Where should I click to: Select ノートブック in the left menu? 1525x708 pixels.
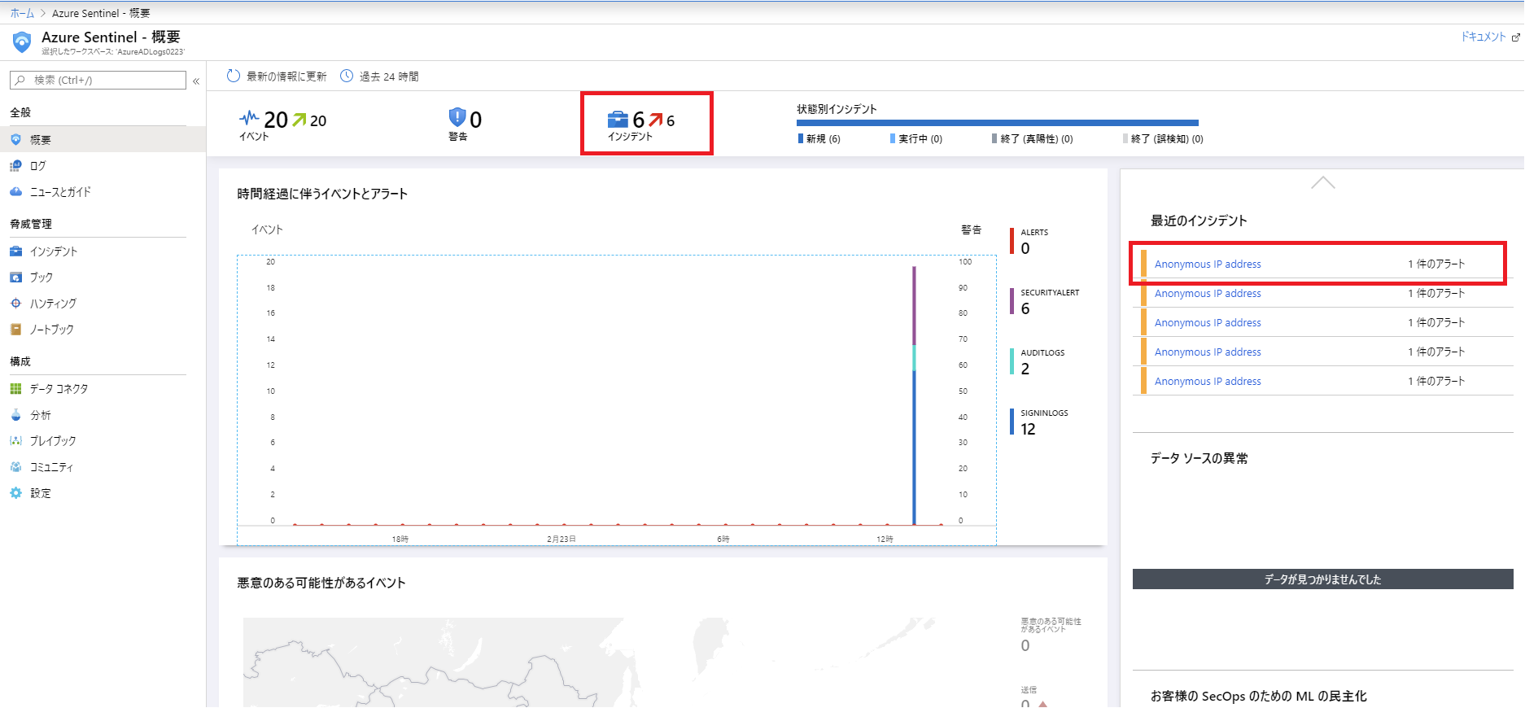pos(103,330)
